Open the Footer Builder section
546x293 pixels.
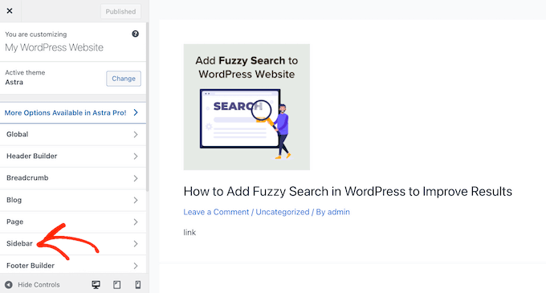pos(73,266)
